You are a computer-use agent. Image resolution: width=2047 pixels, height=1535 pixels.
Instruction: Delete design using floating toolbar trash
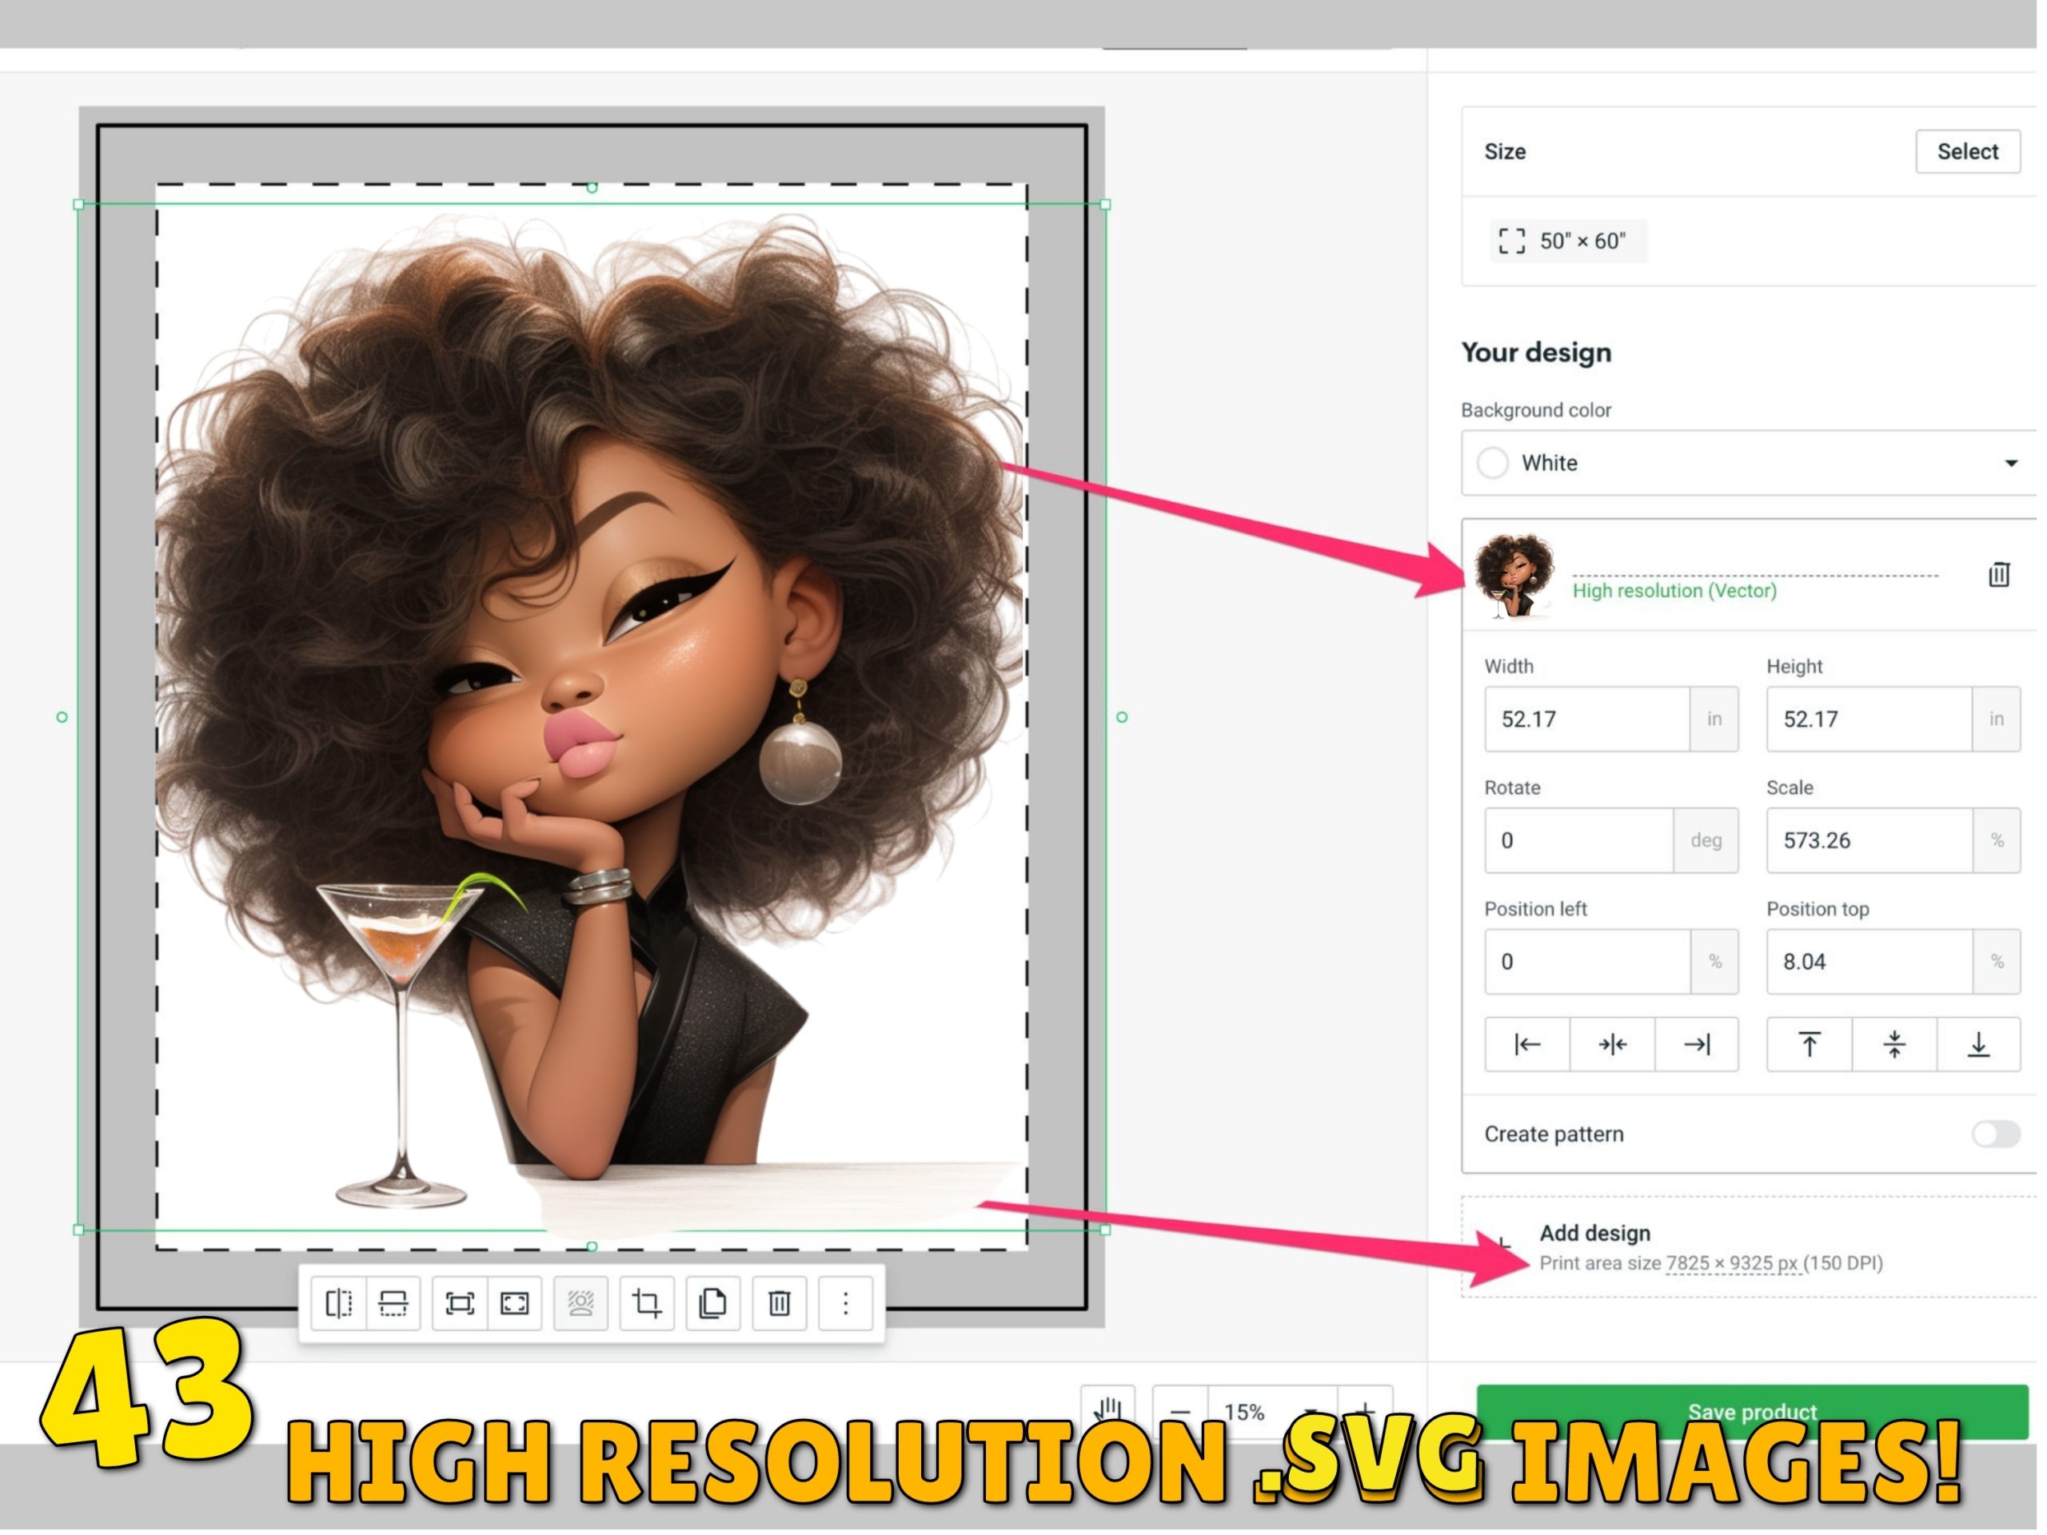tap(779, 1305)
